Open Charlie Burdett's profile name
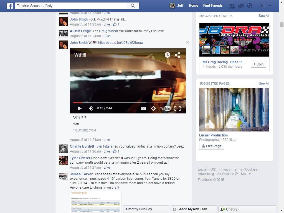 (x=82, y=146)
